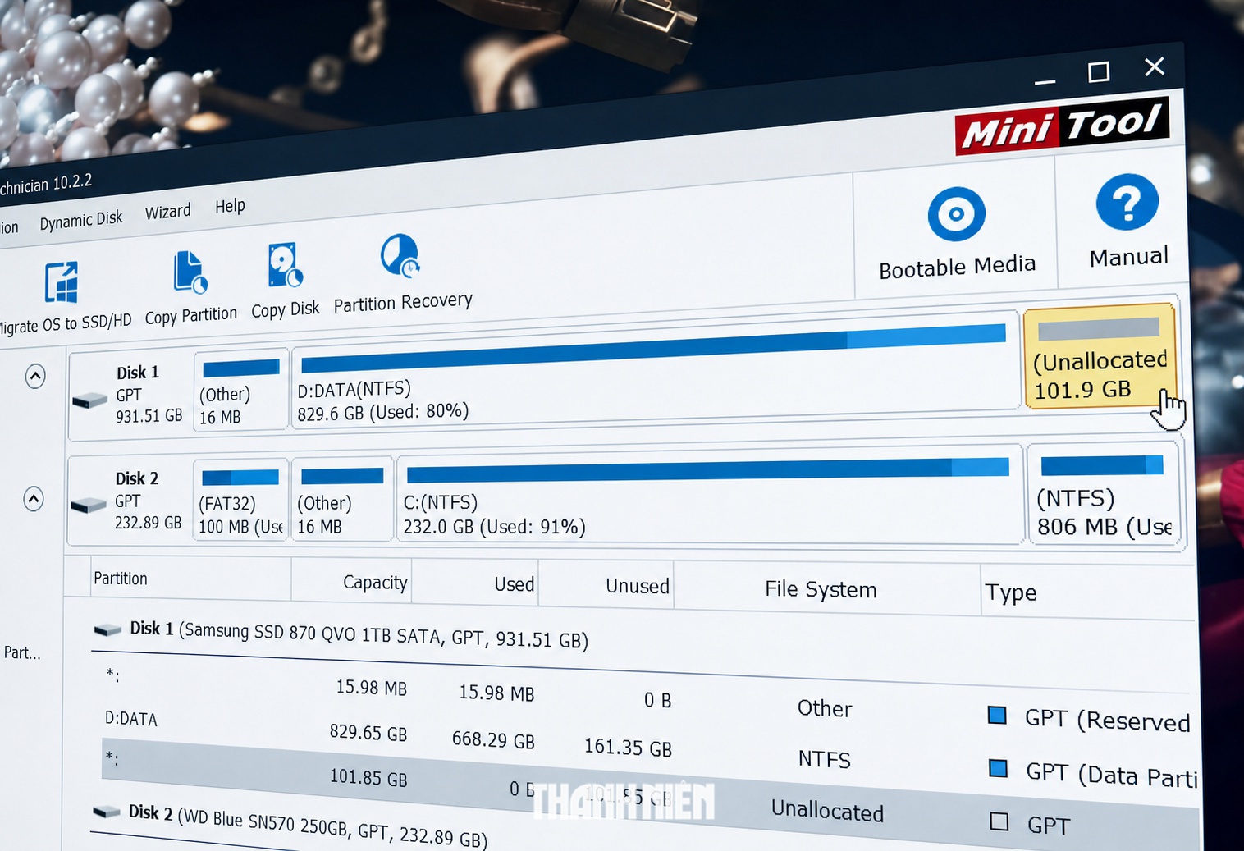Click the MiniTool logo
This screenshot has width=1244, height=851.
coord(1063,126)
